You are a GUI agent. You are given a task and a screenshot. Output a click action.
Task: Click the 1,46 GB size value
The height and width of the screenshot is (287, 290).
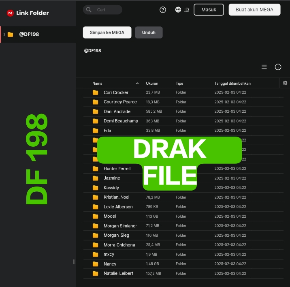click(x=152, y=264)
